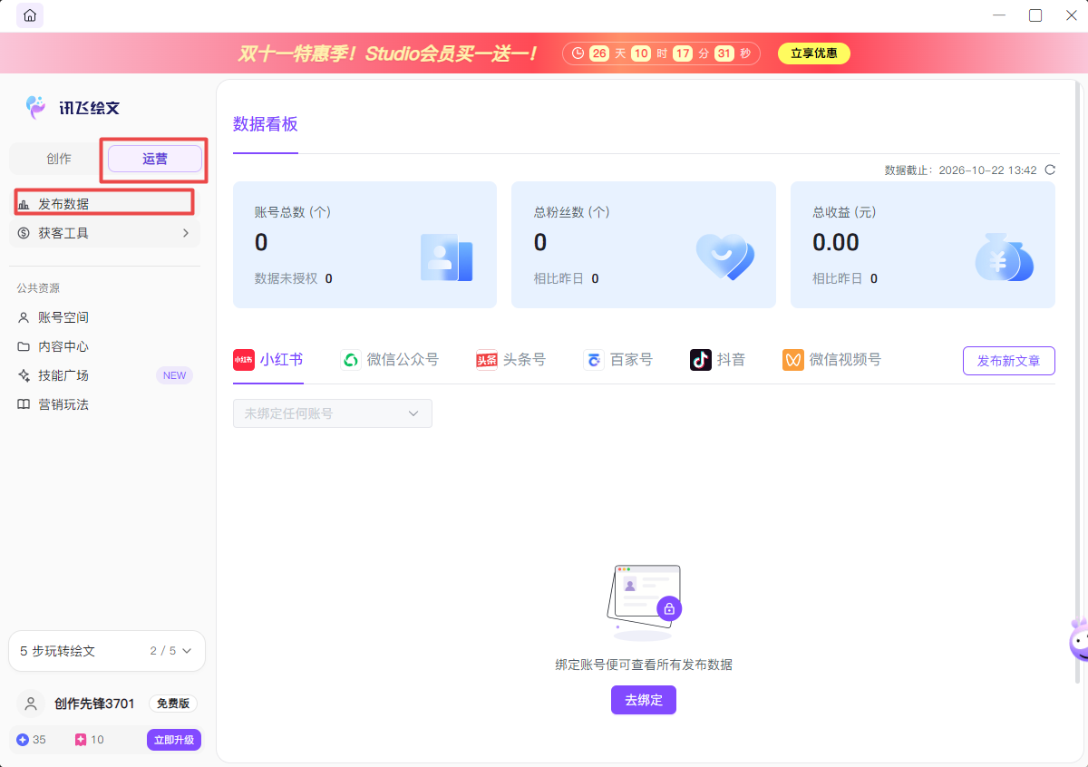Image resolution: width=1088 pixels, height=767 pixels.
Task: Click the account card illustration icon
Action: [x=446, y=257]
